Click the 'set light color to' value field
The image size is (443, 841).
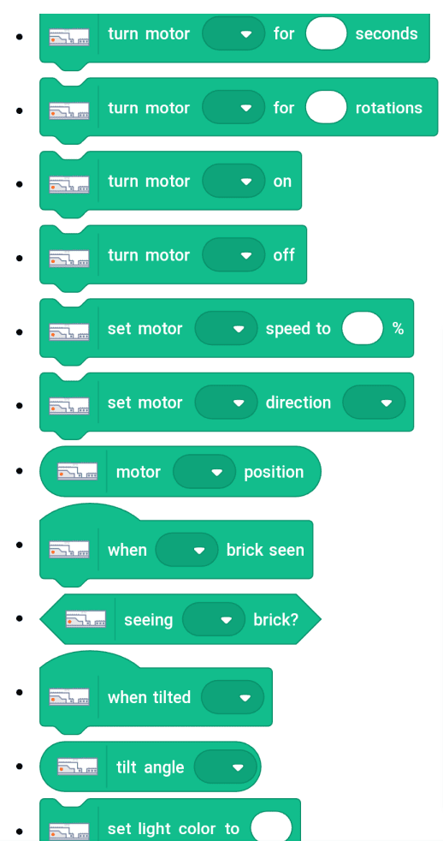[272, 826]
